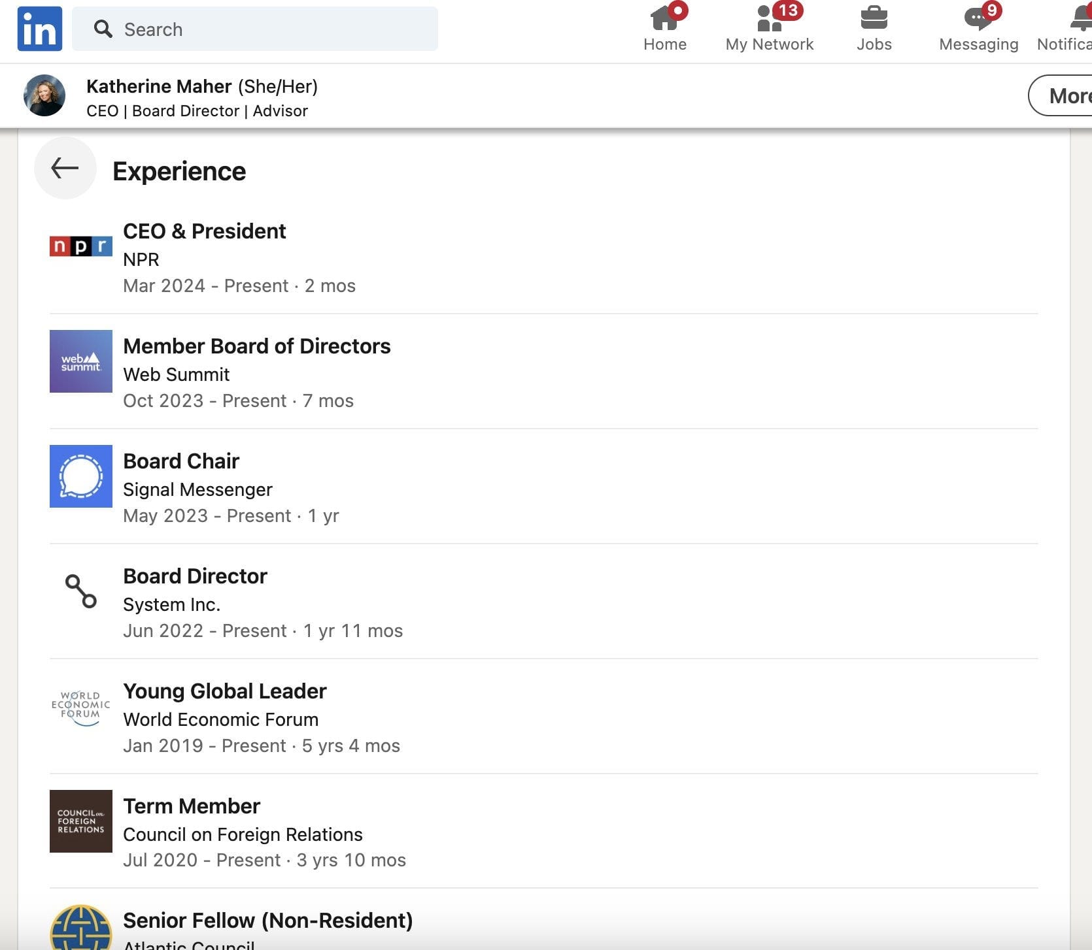1092x950 pixels.
Task: Click the World Economic Forum logo
Action: pos(81,706)
